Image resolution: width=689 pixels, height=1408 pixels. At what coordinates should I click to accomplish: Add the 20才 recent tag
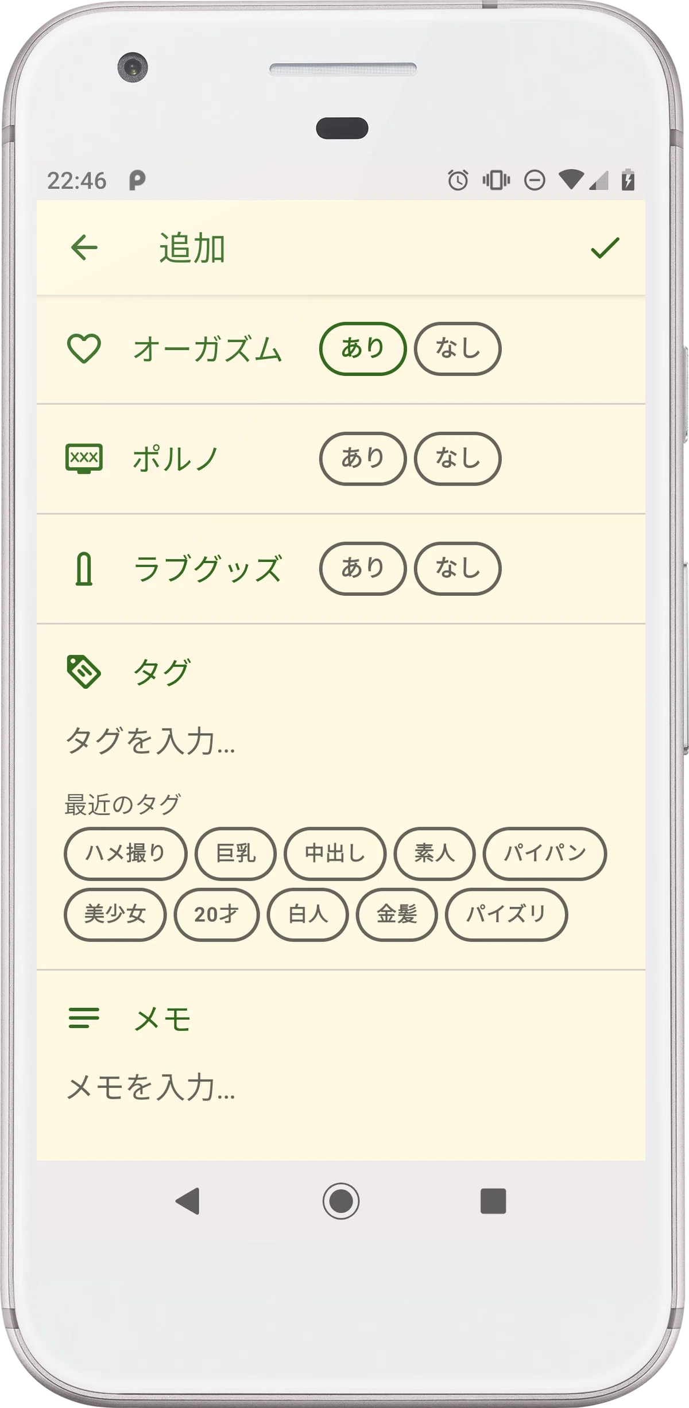(x=216, y=914)
